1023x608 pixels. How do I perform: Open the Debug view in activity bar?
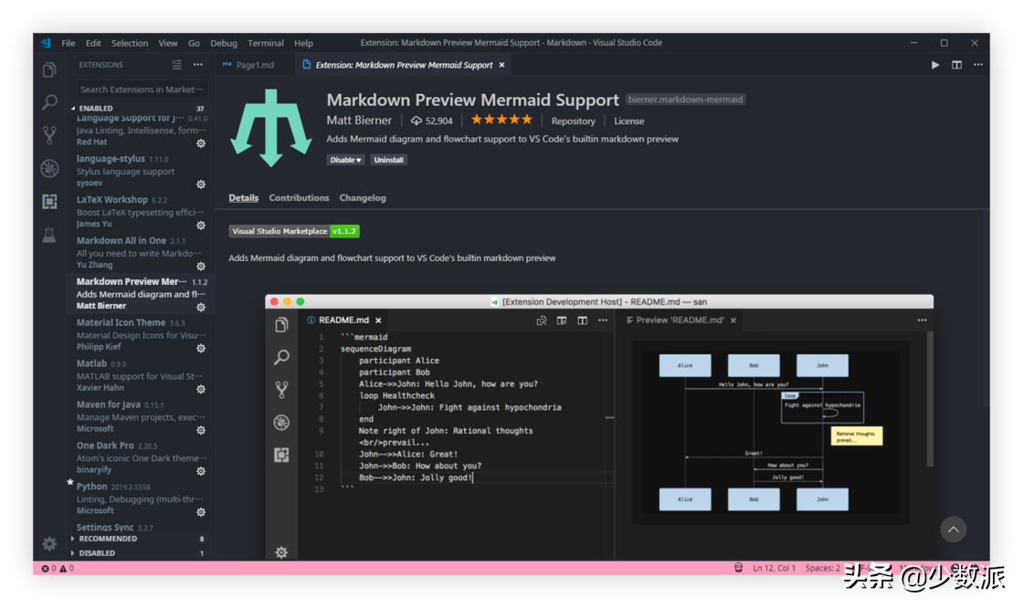(49, 168)
